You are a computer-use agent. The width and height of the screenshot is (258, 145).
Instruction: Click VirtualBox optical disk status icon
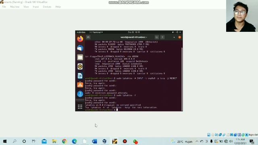[213, 135]
